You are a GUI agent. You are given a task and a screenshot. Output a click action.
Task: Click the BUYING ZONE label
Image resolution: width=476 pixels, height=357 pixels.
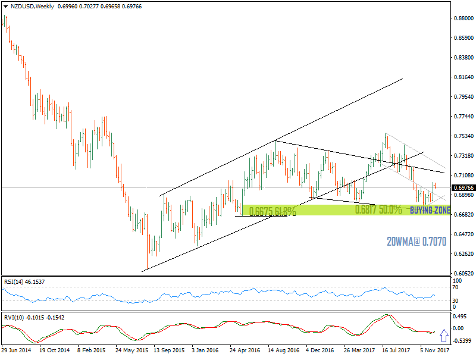tap(430, 210)
